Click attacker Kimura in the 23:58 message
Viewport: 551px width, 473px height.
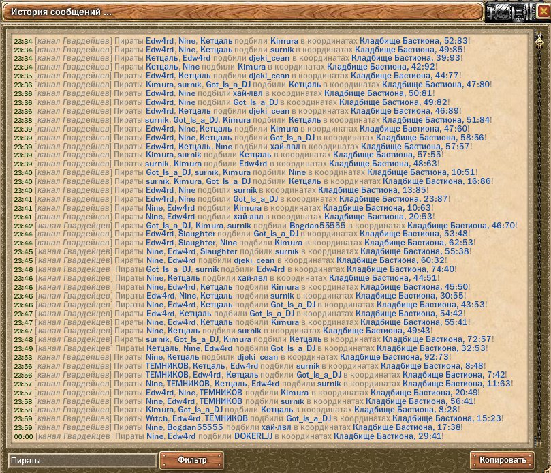tap(159, 410)
